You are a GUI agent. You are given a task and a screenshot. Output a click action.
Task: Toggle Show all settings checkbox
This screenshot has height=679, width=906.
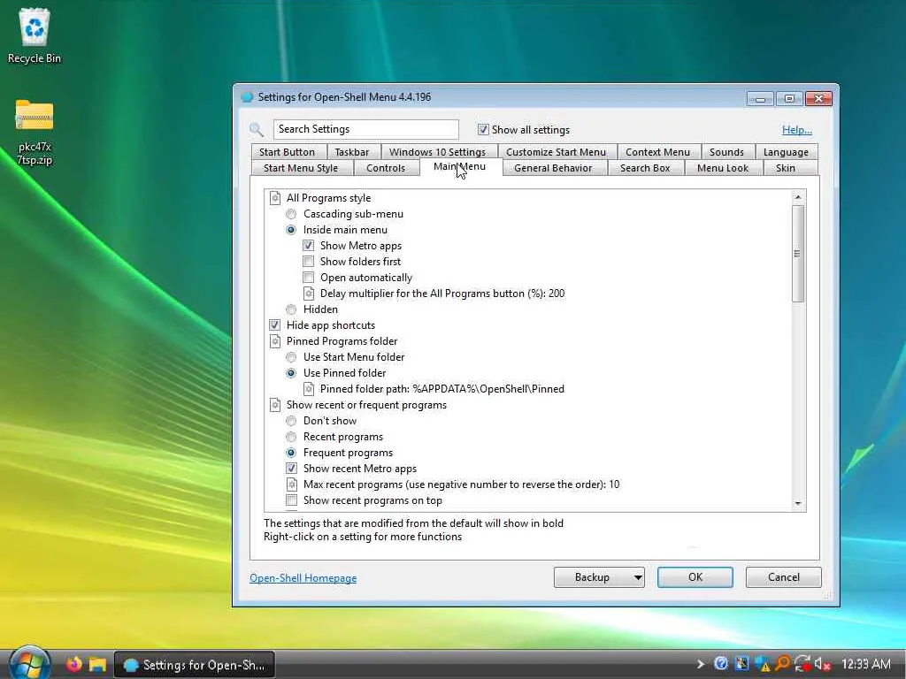(x=483, y=130)
